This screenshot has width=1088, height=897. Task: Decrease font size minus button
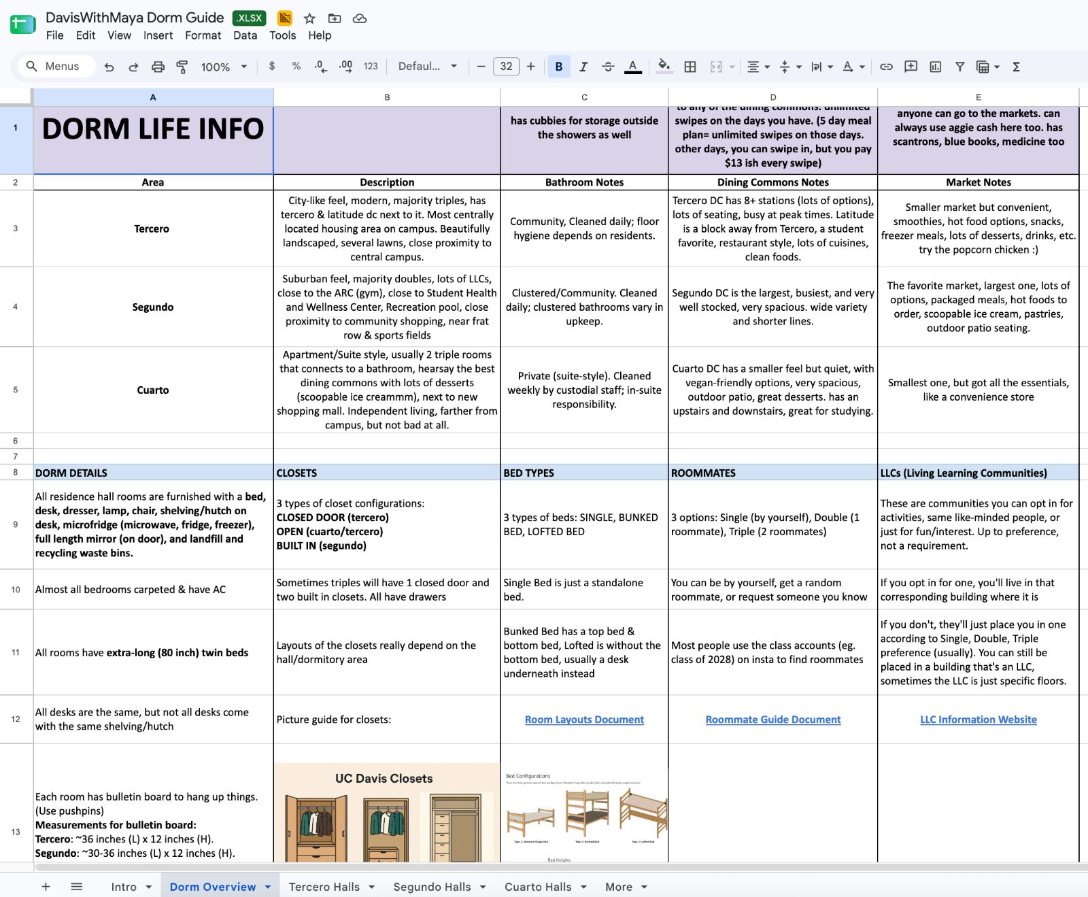tap(481, 66)
